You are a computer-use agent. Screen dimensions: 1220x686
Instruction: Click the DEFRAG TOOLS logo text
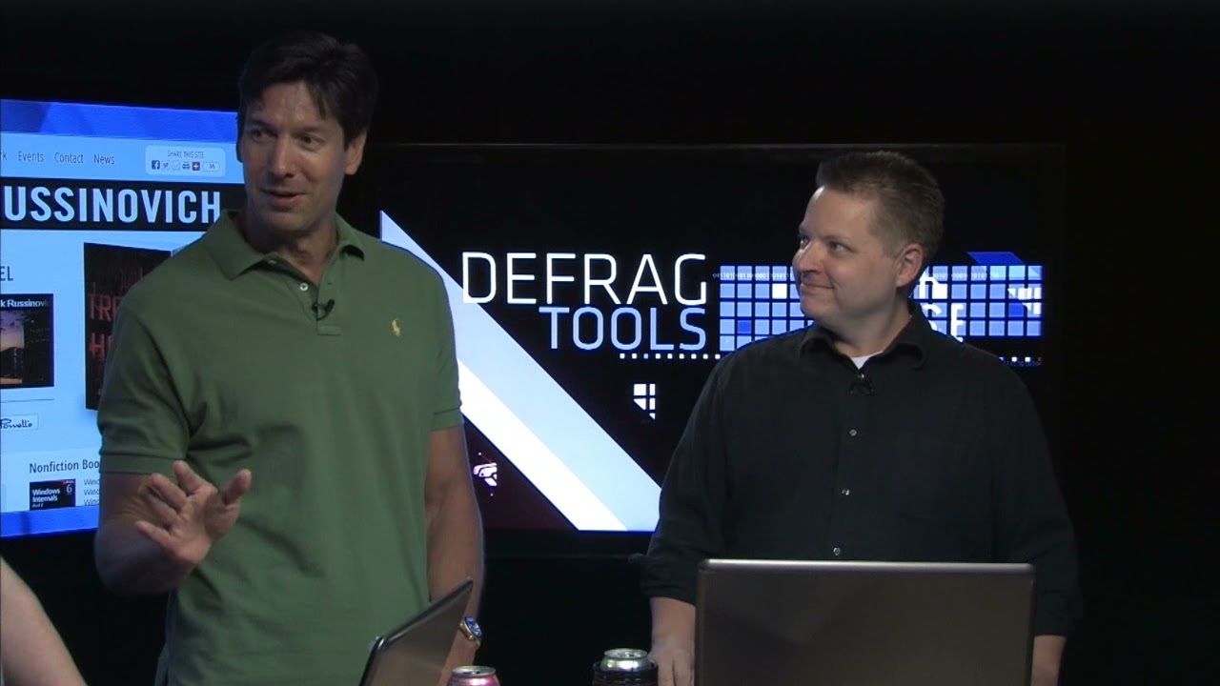pyautogui.click(x=584, y=303)
